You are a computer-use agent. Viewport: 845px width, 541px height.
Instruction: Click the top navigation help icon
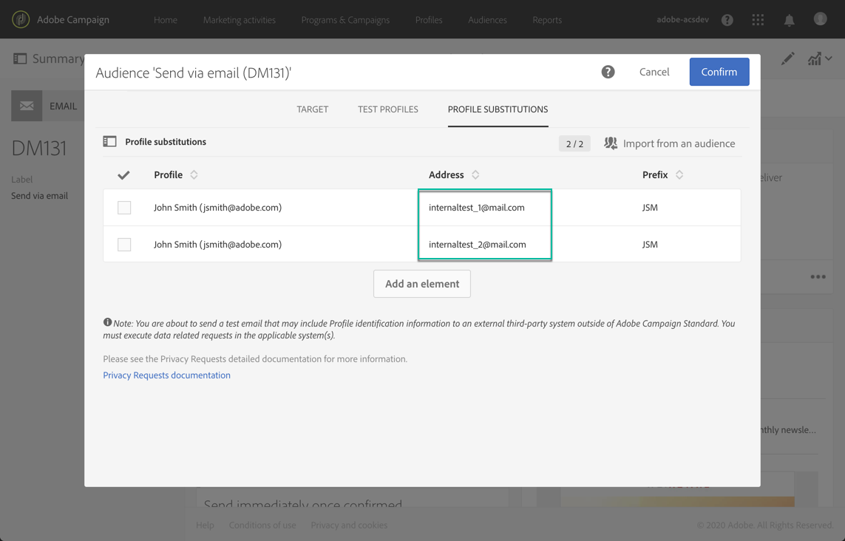pos(727,20)
